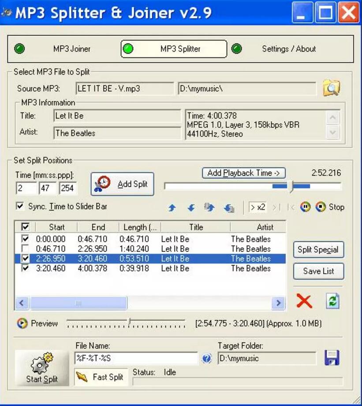The height and width of the screenshot is (406, 362).
Task: Toggle Sync. Time to Slider Bar checkbox
Action: click(x=20, y=207)
